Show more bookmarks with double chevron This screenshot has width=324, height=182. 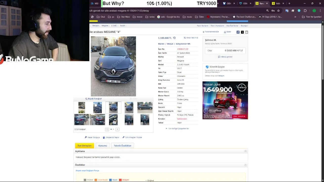pos(295,17)
